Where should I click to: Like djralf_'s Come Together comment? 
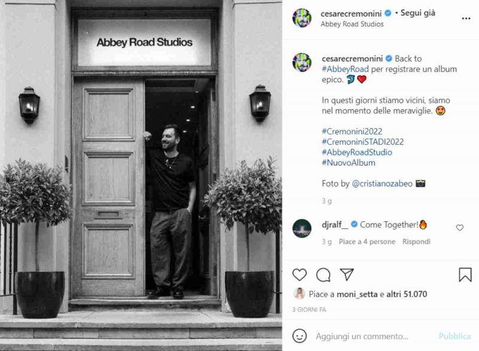(x=460, y=227)
